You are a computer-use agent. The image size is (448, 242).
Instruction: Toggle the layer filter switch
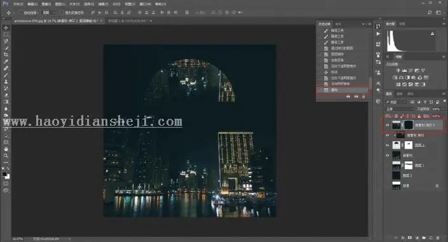point(444,102)
